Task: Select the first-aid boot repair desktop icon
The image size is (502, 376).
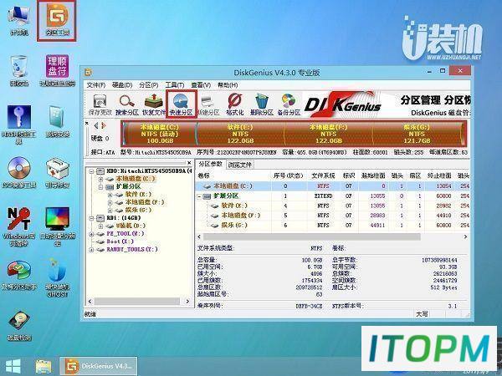Action: pyautogui.click(x=57, y=172)
